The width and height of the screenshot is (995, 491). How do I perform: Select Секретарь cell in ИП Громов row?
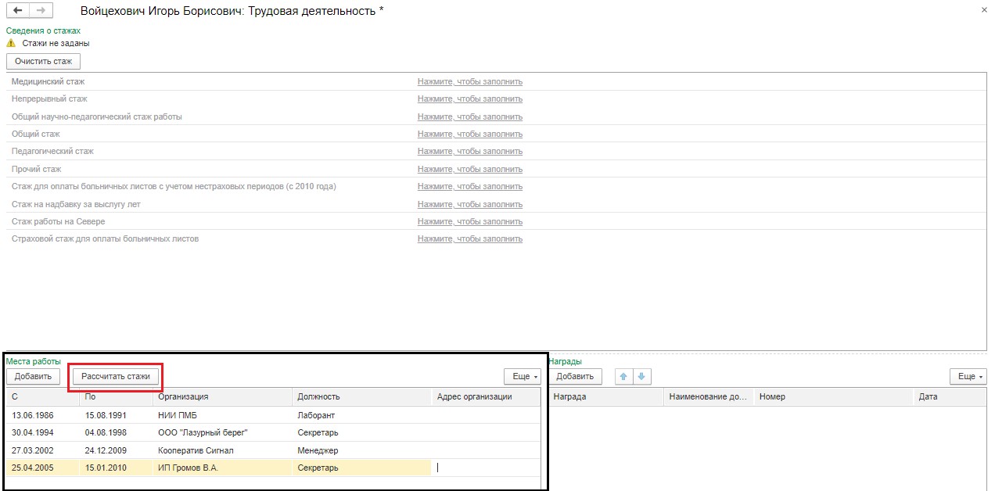(x=362, y=468)
